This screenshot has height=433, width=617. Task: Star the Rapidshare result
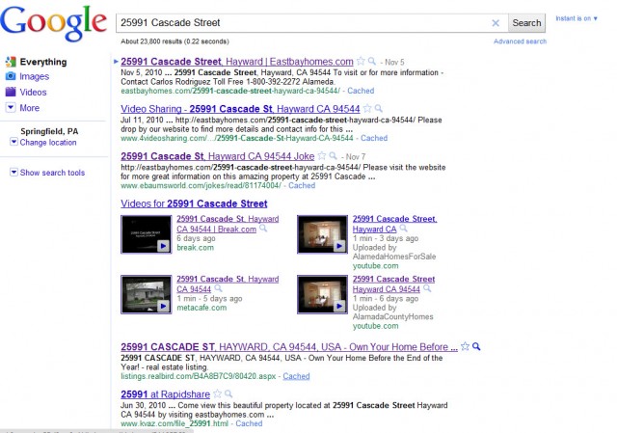[x=217, y=394]
